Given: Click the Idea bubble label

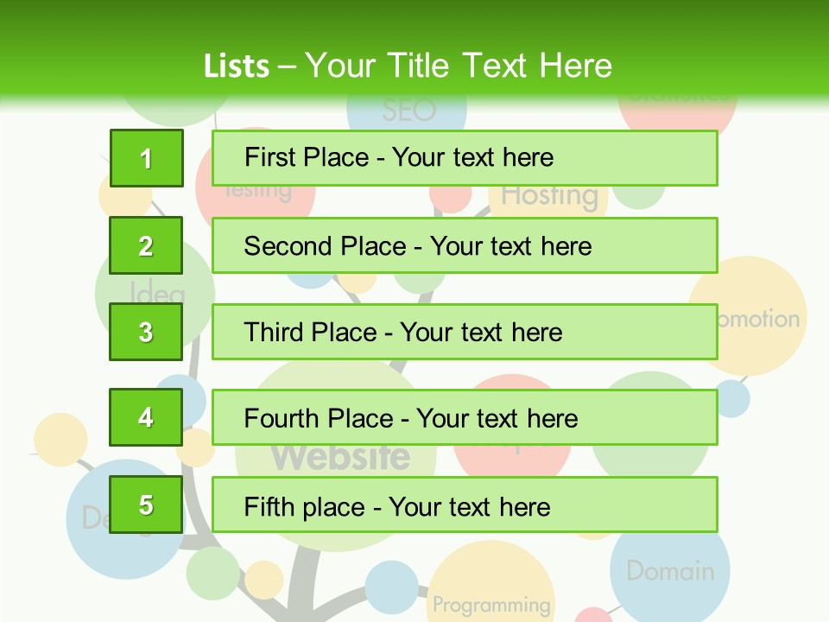Looking at the screenshot, I should [157, 292].
